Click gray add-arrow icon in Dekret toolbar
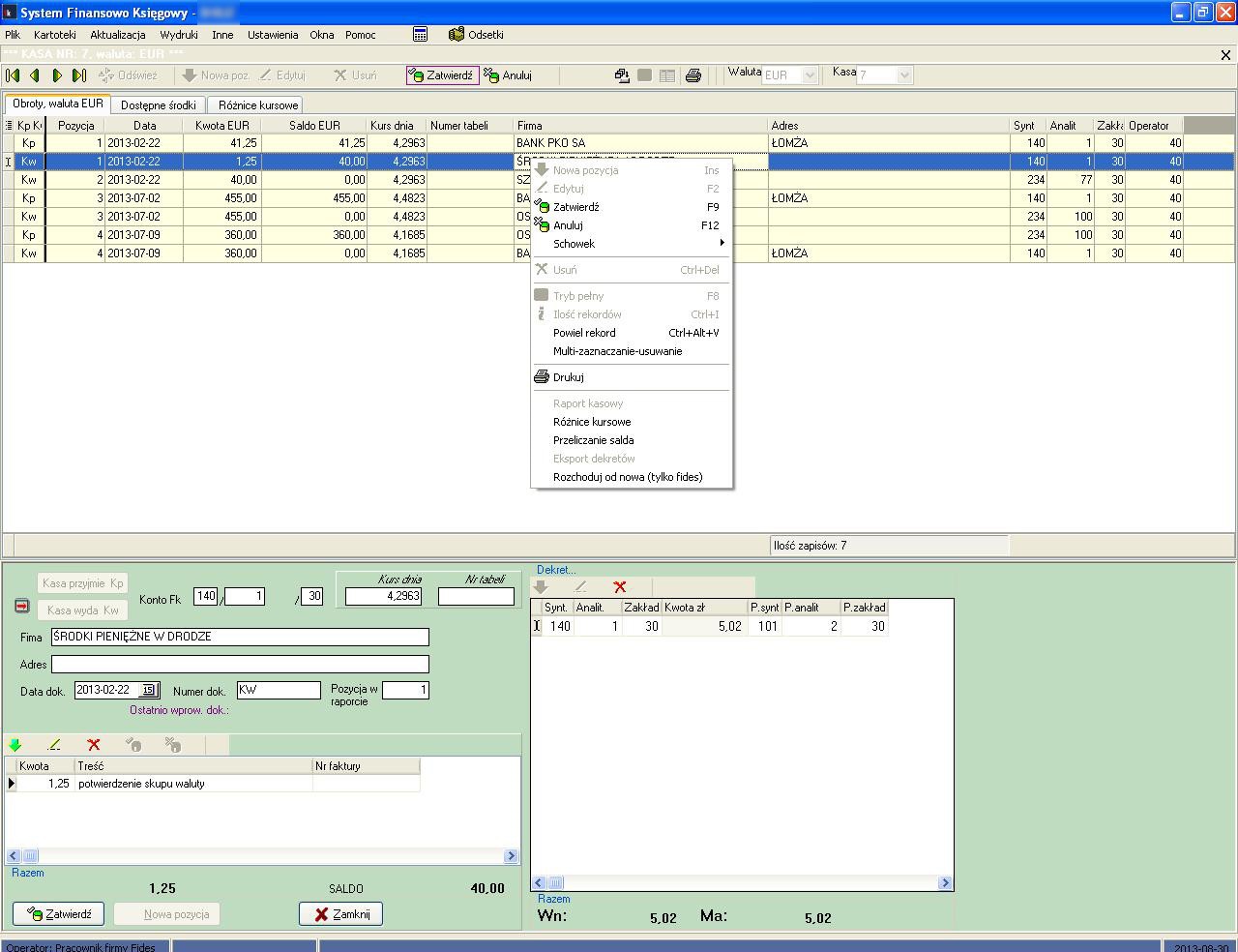This screenshot has height=952, width=1238. point(542,586)
